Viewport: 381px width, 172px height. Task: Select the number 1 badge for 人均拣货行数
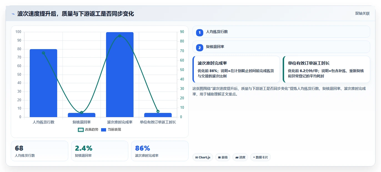pyautogui.click(x=199, y=32)
